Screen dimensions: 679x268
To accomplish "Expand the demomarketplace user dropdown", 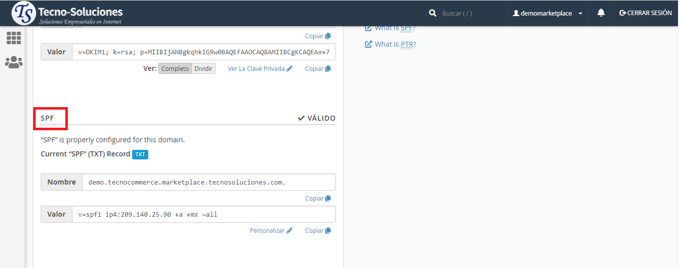I will tap(547, 14).
